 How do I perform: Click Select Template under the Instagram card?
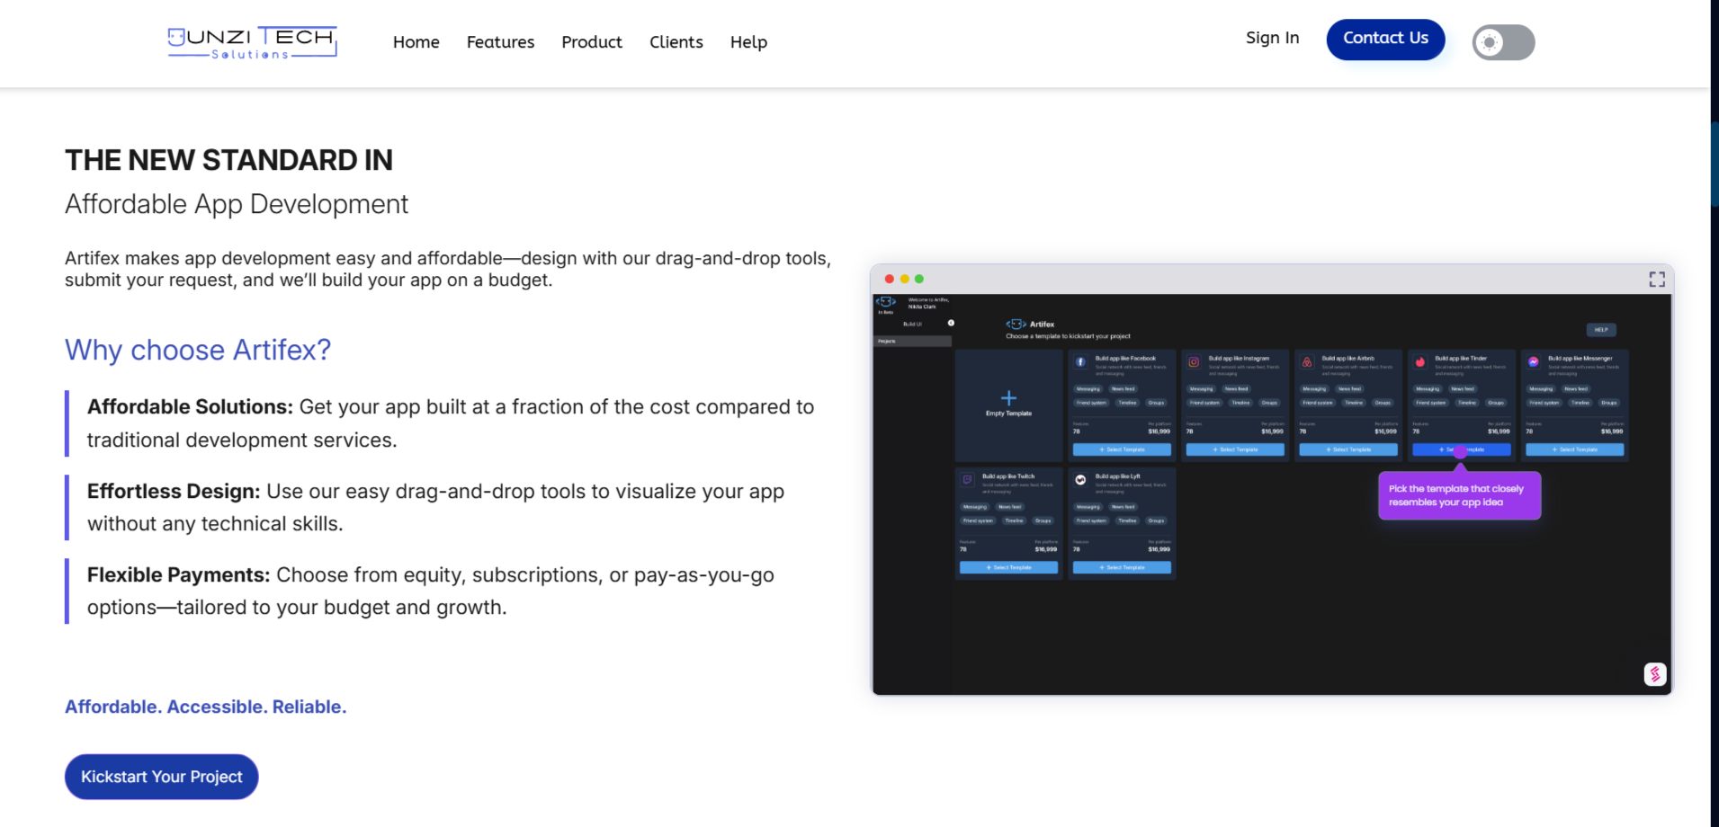click(x=1235, y=449)
